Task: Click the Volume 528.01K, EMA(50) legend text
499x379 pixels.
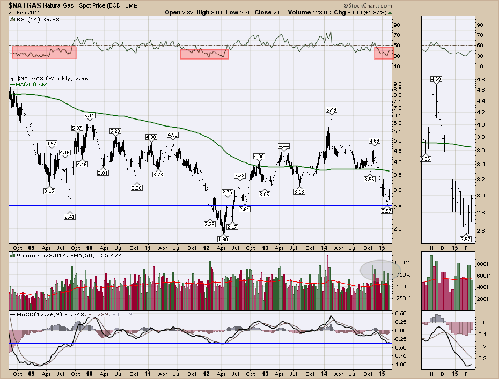Action: coord(69,255)
